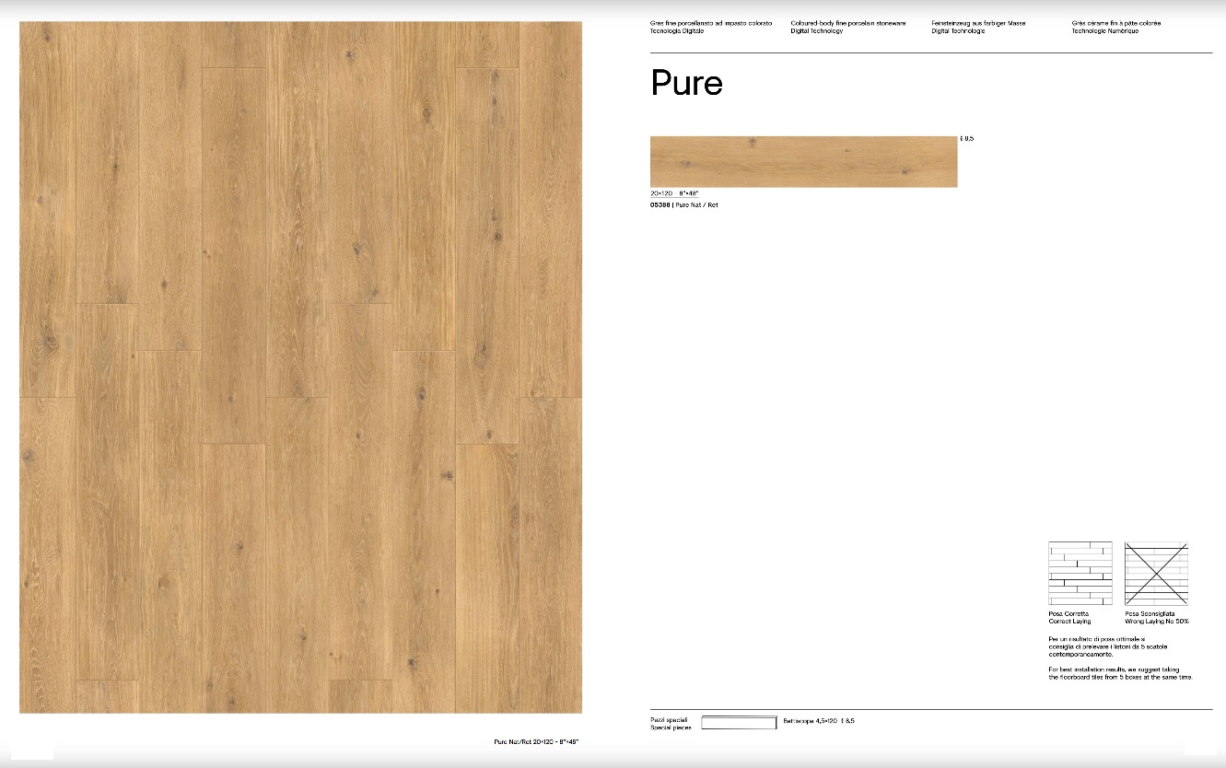Click the "Posa Corretta / Correct Laying" caption
The image size is (1226, 768).
(x=1069, y=617)
